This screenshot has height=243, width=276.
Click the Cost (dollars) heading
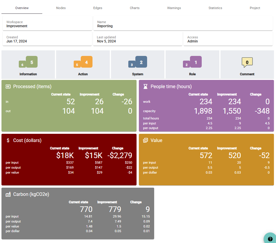27,140
